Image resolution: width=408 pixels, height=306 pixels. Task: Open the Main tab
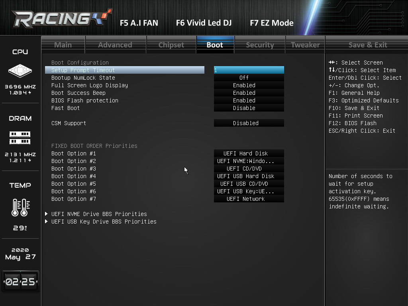point(63,45)
